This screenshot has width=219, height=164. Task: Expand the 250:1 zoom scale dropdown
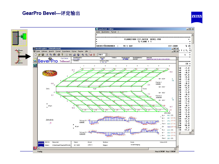[106, 55]
